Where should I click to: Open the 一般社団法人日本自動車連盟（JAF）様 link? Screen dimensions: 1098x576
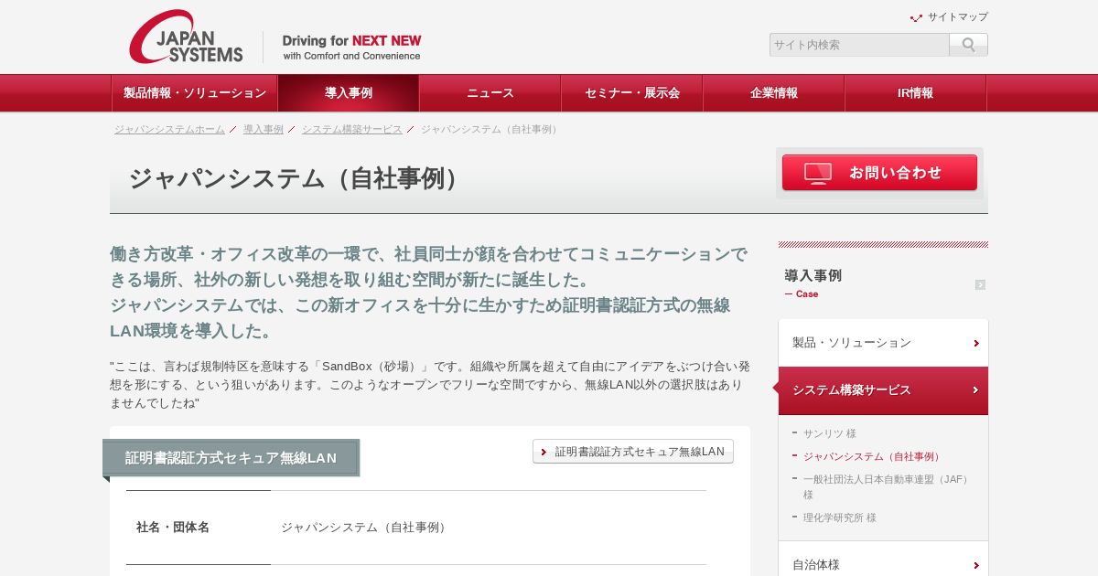click(x=887, y=486)
